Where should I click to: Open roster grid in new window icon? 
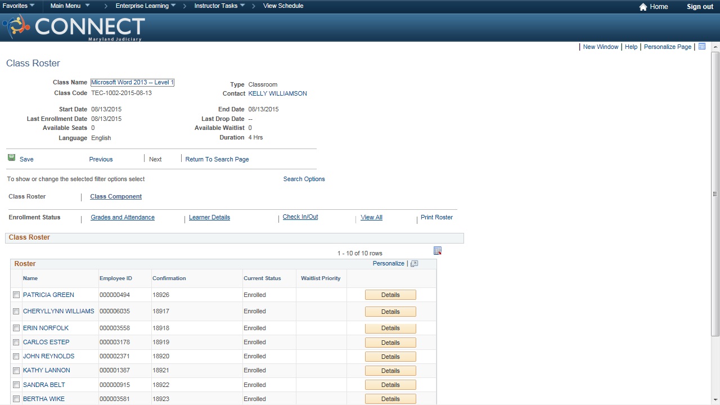(x=415, y=264)
